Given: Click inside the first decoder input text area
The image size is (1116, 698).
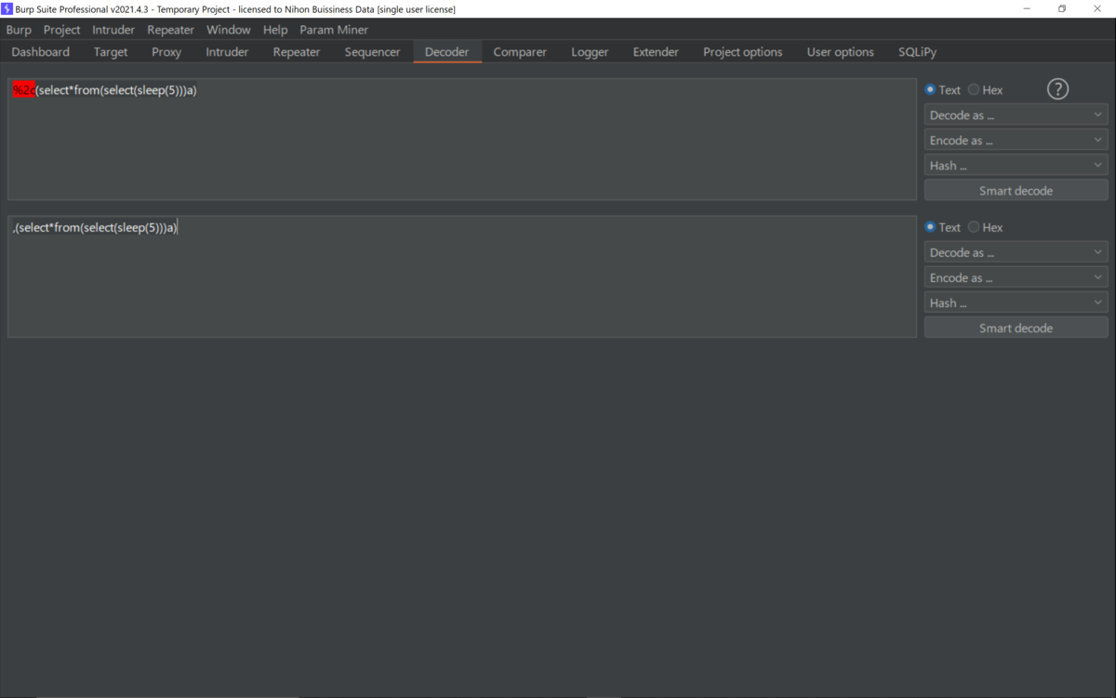Looking at the screenshot, I should point(462,140).
